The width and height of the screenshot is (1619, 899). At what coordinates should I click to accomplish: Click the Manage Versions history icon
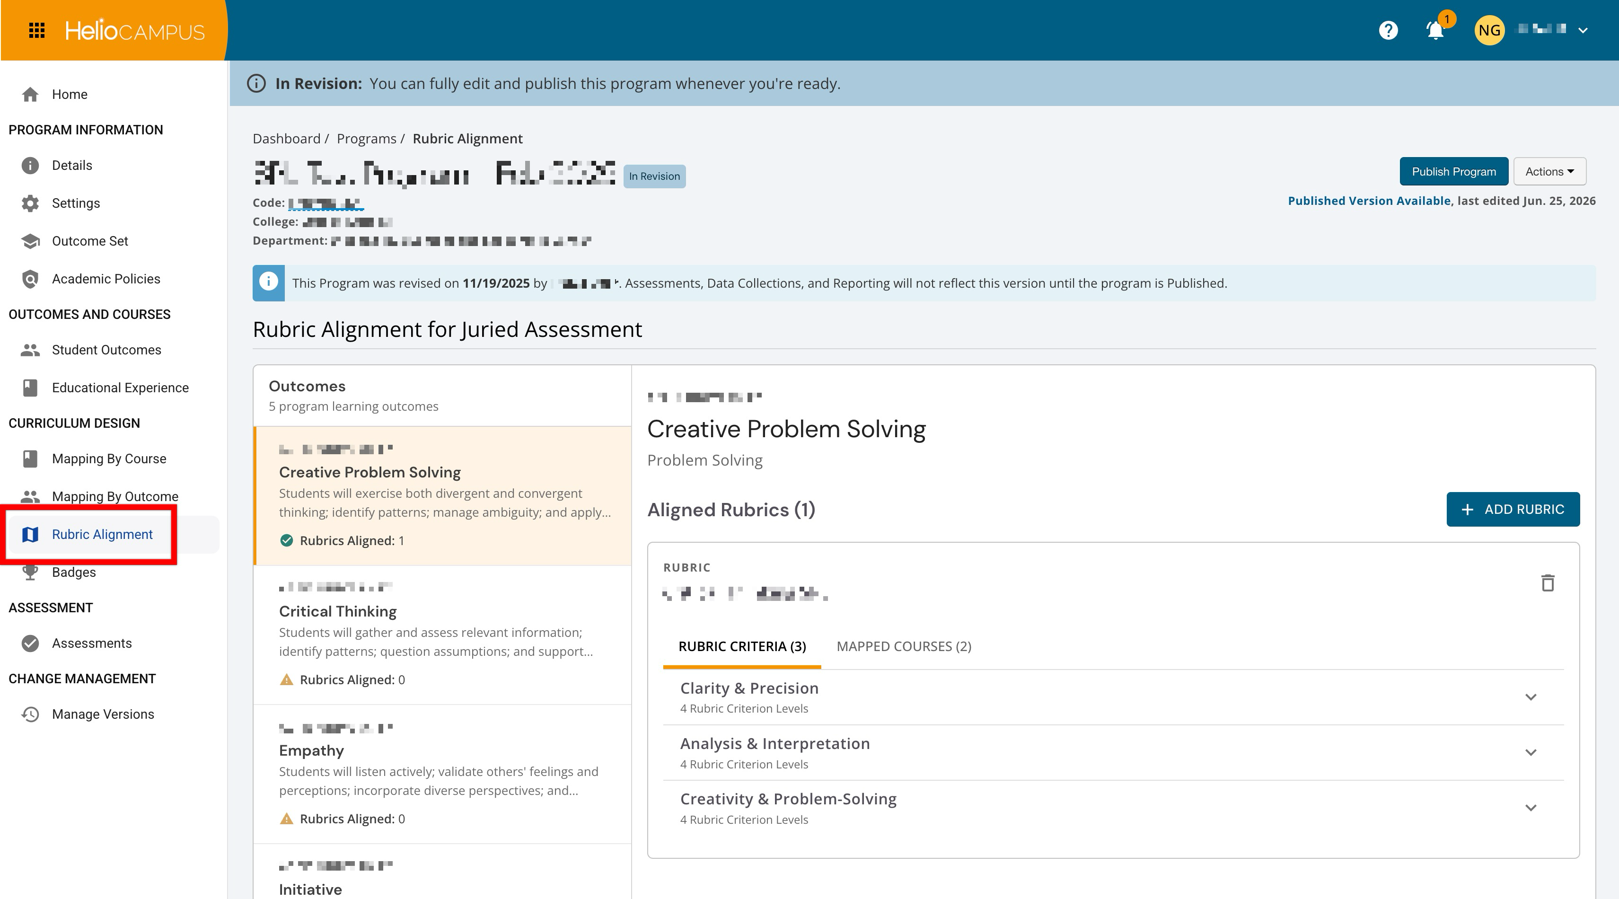(x=30, y=714)
